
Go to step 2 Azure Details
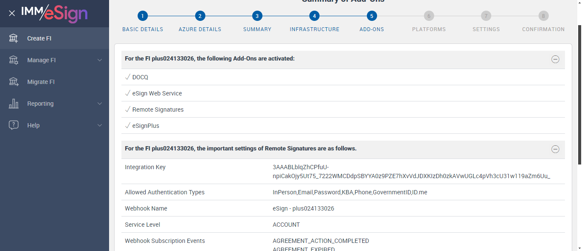click(x=200, y=16)
